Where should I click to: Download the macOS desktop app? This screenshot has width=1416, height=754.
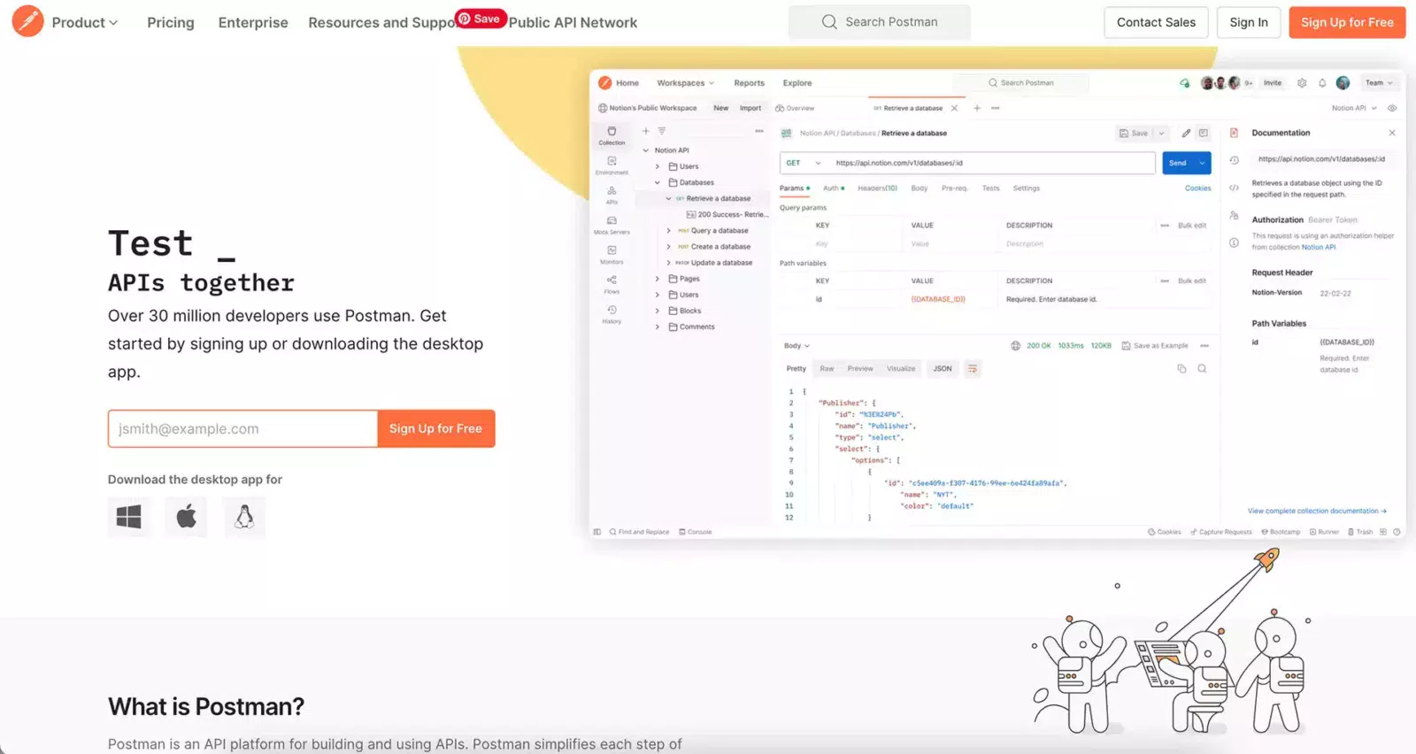coord(186,517)
